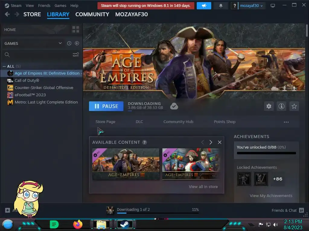The height and width of the screenshot is (231, 309).
Task: Open the Friends menu
Action: pos(44,5)
